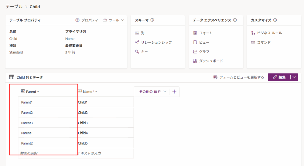Click the フォームとビューを更新する icon

[x=216, y=77]
